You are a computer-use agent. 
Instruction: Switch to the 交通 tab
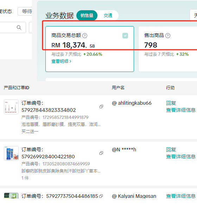coord(108,16)
